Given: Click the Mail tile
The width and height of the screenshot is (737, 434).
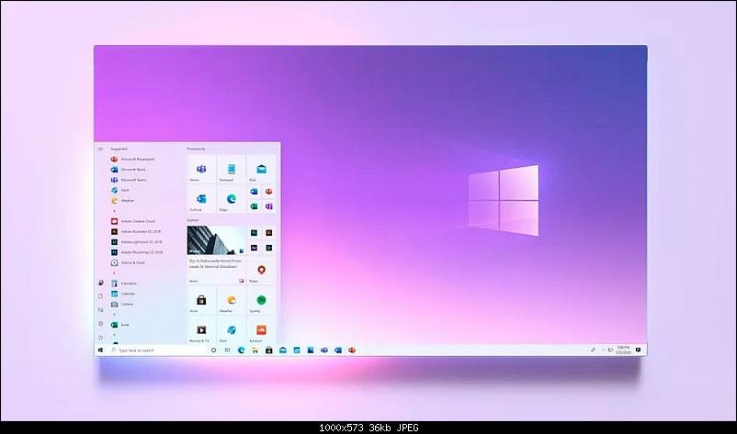Looking at the screenshot, I should 261,169.
